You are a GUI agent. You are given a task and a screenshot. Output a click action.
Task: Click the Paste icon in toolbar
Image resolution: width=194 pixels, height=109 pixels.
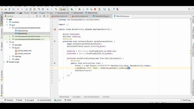34,9
